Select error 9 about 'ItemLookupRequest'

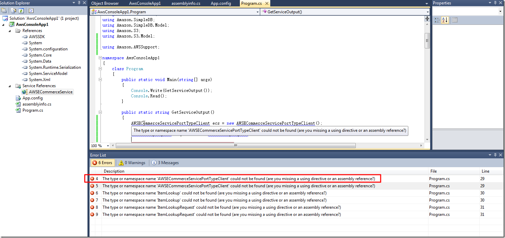[297, 215]
